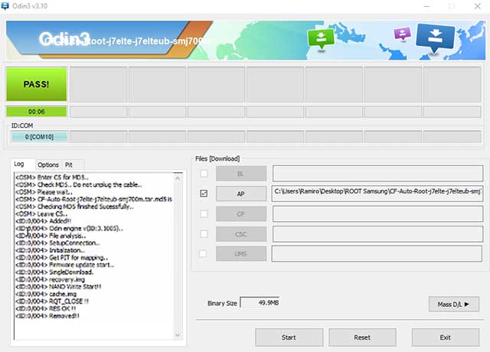This screenshot has height=352, width=490.
Task: Click log line 'Get PIT for mapping..'
Action: [61, 258]
